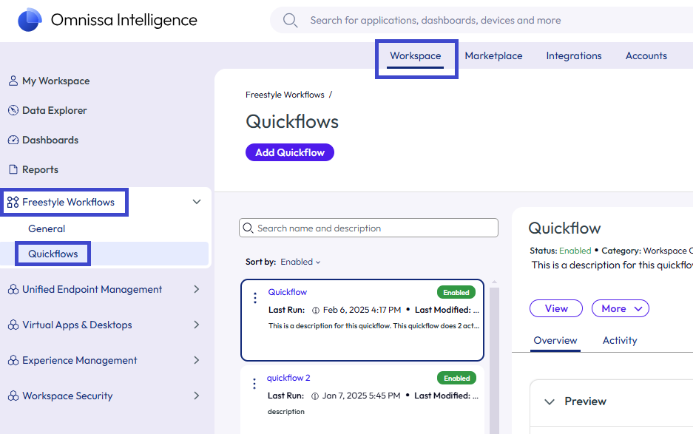Click the Add Quickflow button

(x=290, y=152)
